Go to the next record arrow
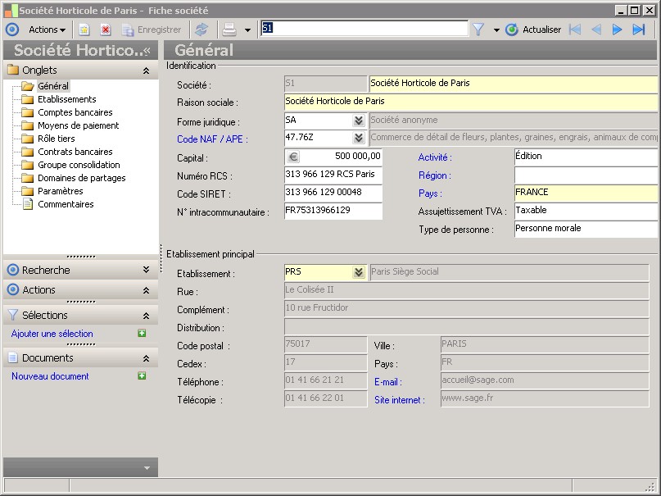This screenshot has height=496, width=661. pos(618,30)
